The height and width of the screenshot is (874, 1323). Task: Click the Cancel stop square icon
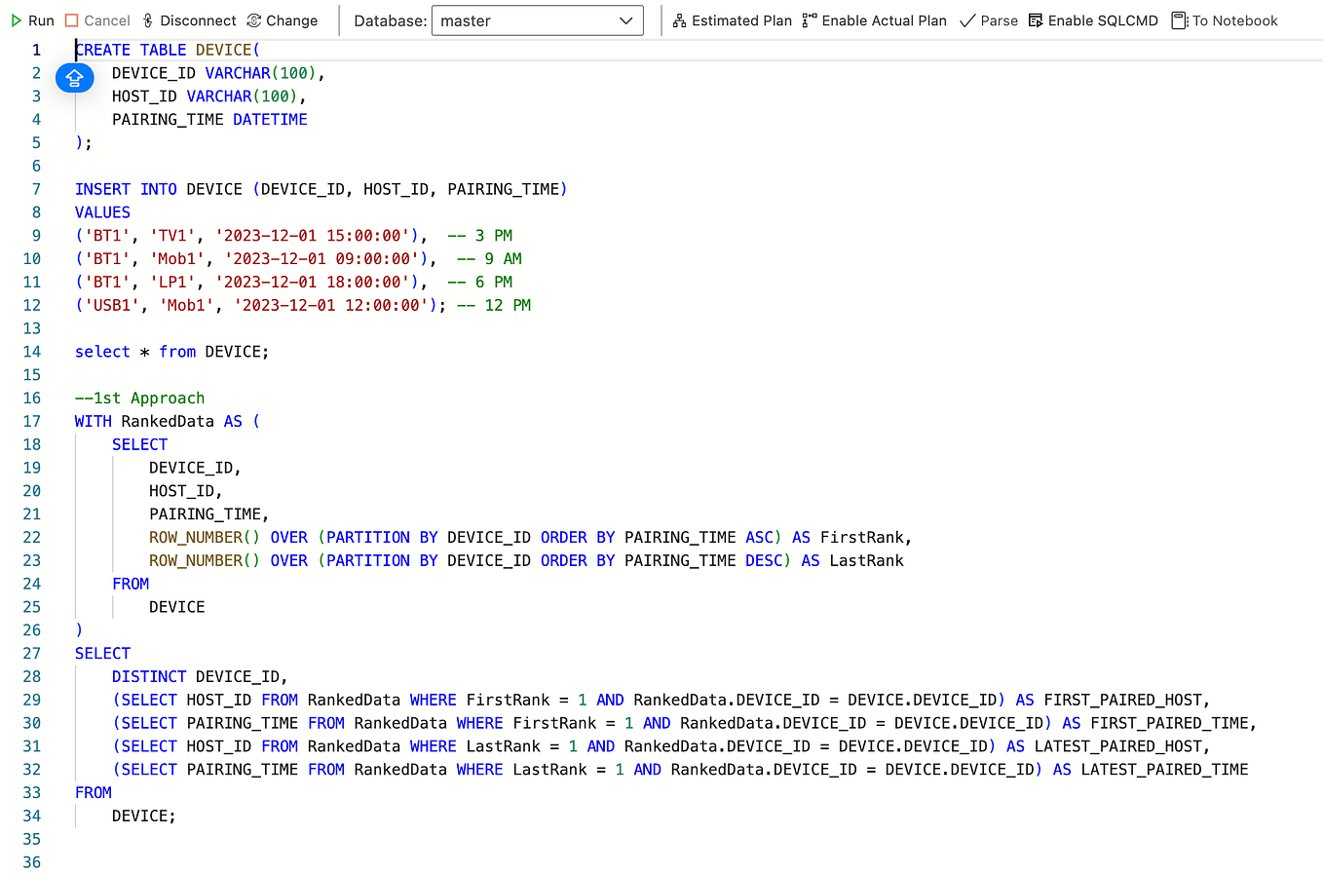pos(71,20)
